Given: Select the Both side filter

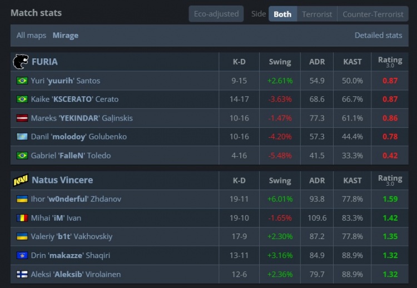Looking at the screenshot, I should [x=282, y=14].
